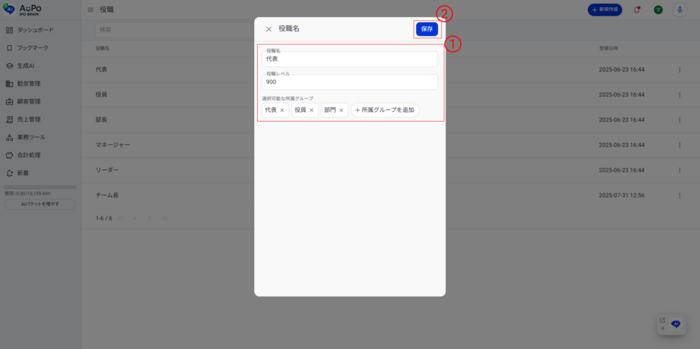Open the AI chat assistant icon
The width and height of the screenshot is (700, 349).
[675, 324]
